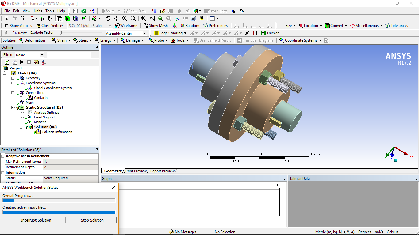Activate the Pan tool icon
Screen dimensions: 419x235
click(117, 18)
